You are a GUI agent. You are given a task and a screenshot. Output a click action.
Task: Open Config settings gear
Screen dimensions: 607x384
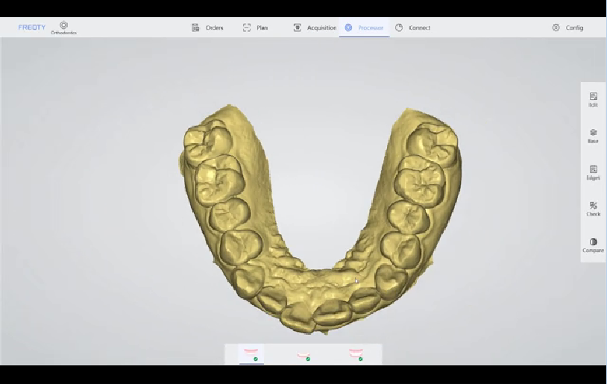pyautogui.click(x=567, y=28)
